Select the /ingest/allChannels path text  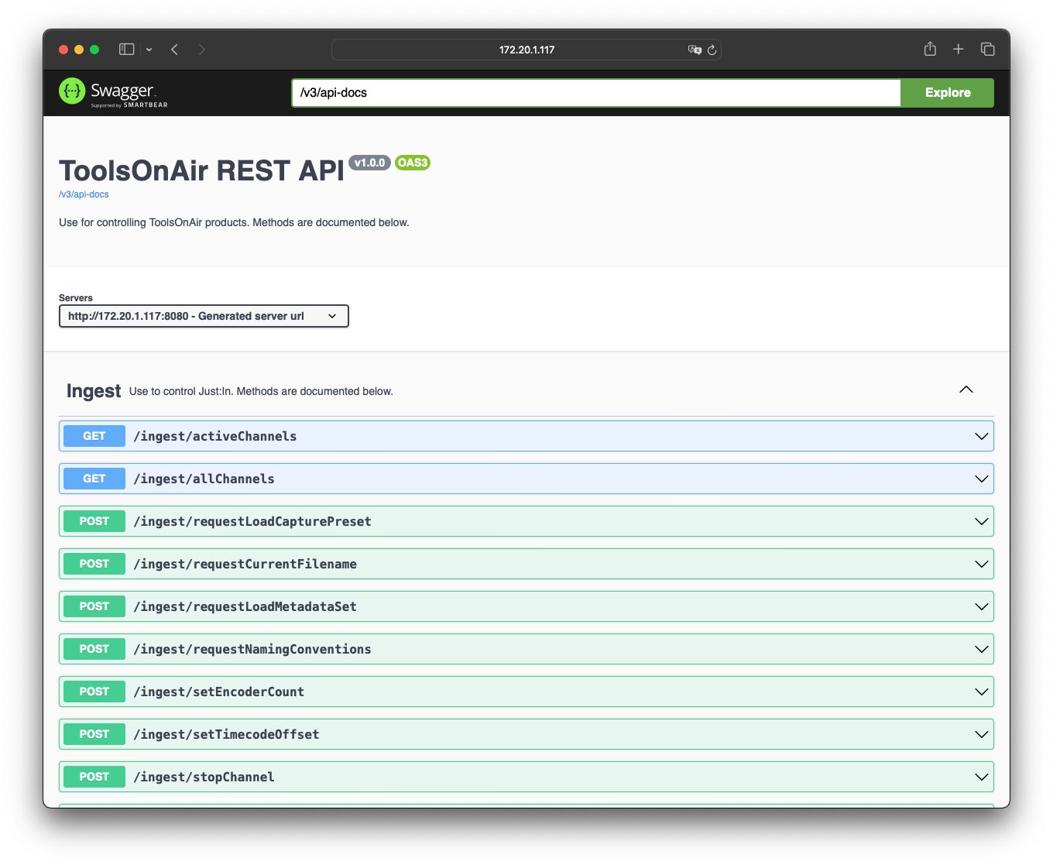coord(204,479)
